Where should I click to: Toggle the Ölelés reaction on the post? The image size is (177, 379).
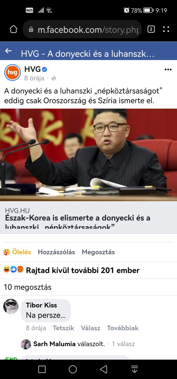[x=17, y=252]
